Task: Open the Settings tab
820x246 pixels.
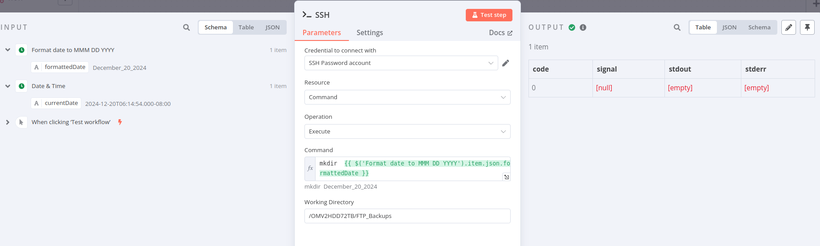Action: [x=369, y=32]
